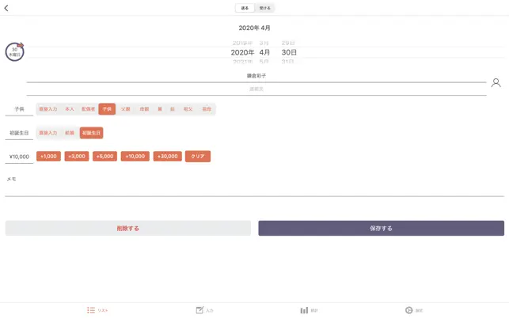This screenshot has height=318, width=509.
Task: Edit the ¥10,000 amount field
Action: pyautogui.click(x=19, y=157)
